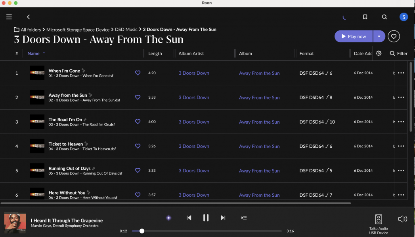Open the user profile avatar S

tap(404, 17)
